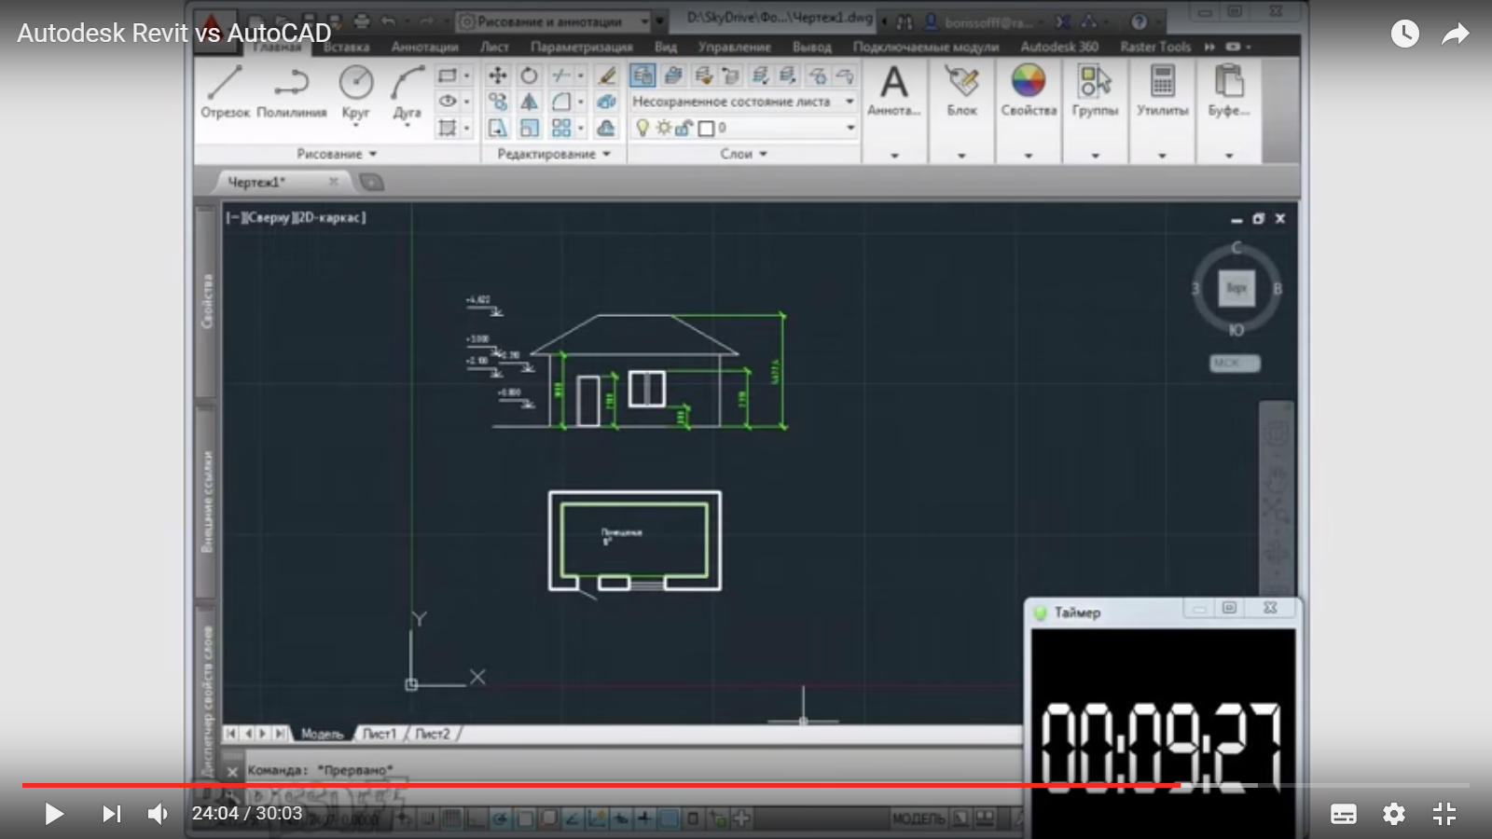Click the Help question mark icon
This screenshot has height=839, width=1492.
point(1139,21)
